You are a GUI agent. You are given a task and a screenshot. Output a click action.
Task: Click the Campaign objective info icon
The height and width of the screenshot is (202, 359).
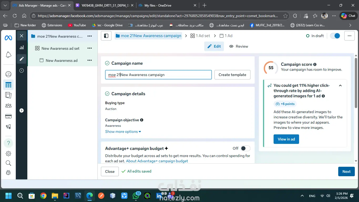tap(142, 120)
